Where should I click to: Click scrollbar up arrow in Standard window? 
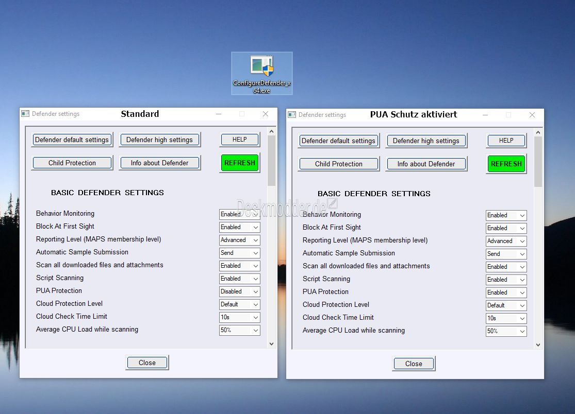pos(271,131)
